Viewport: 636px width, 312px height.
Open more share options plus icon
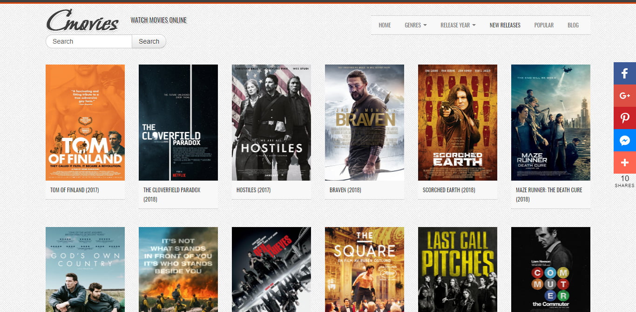(625, 162)
